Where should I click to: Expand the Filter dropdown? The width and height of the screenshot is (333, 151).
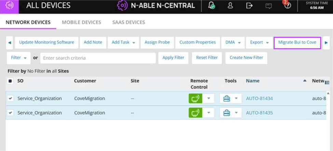point(19,58)
